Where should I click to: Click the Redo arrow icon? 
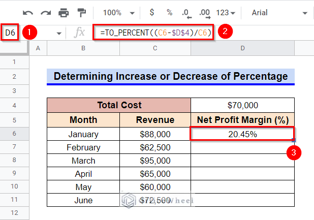[46, 13]
